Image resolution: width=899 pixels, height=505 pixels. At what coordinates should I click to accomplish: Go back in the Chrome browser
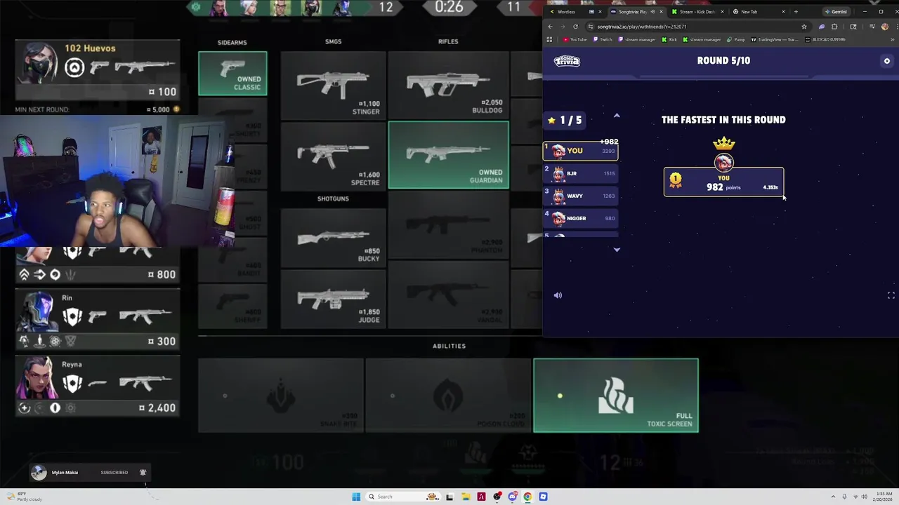(x=551, y=27)
